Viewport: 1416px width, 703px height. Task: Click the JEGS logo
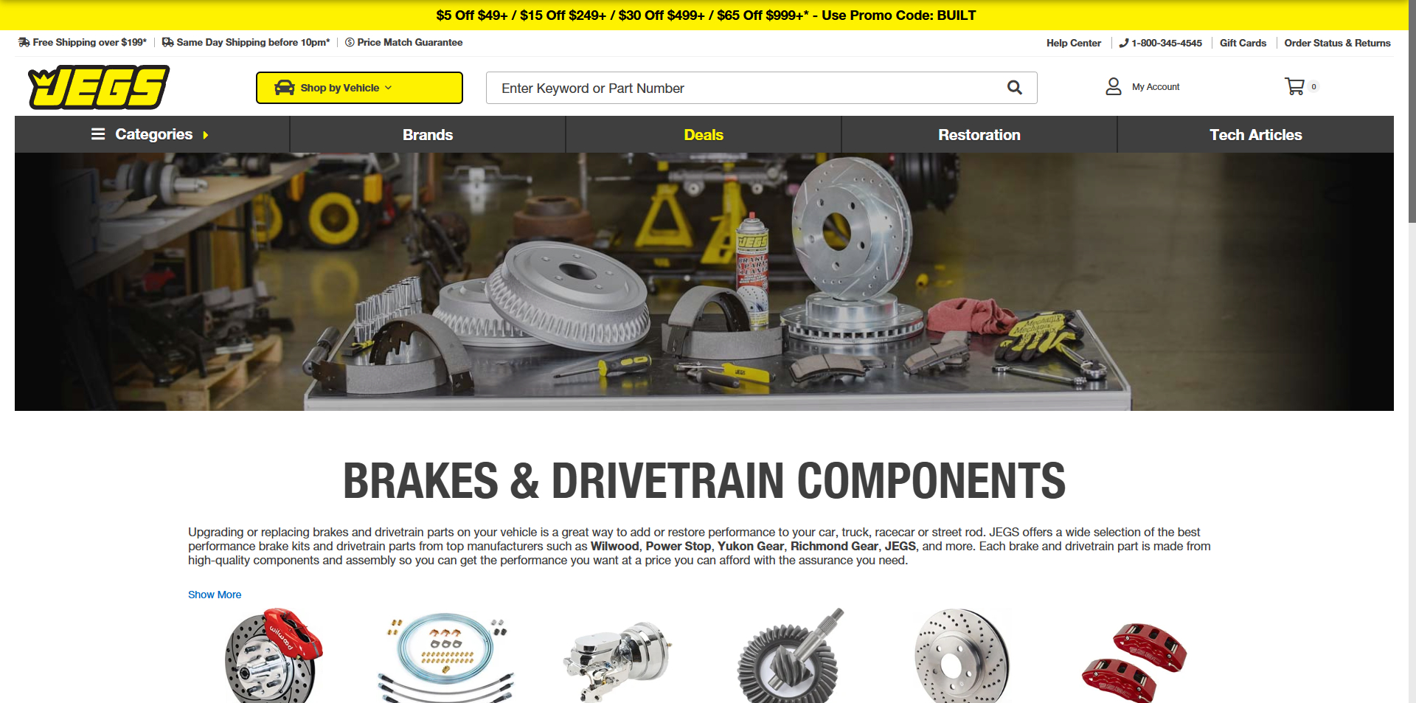pos(99,88)
